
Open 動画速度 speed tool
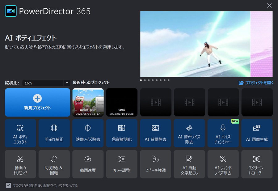(88, 164)
